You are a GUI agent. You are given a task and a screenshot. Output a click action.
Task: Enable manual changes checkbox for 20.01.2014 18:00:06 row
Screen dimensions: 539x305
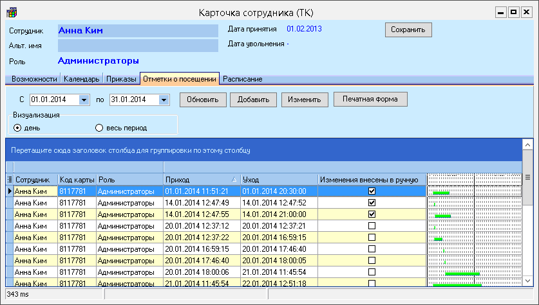point(372,272)
